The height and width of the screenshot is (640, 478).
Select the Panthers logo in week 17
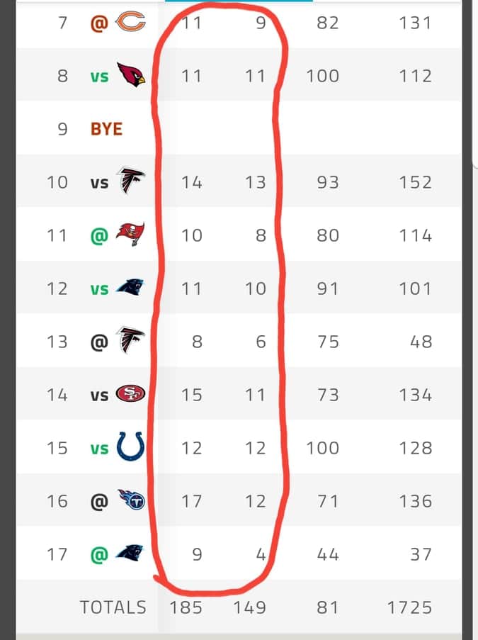130,553
